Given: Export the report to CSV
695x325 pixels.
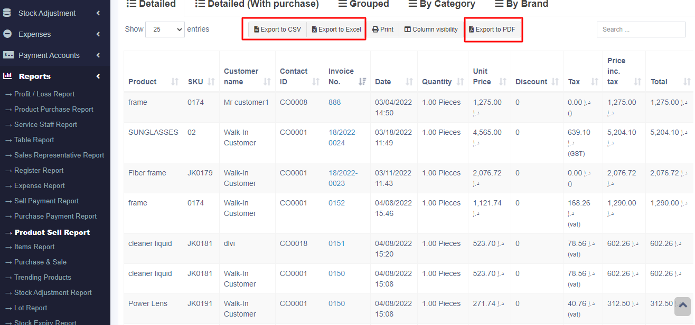Looking at the screenshot, I should point(277,29).
